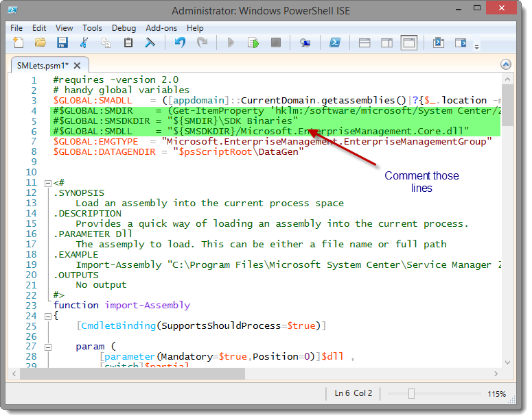532x420 pixels.
Task: Run script with the green play icon
Action: (x=231, y=42)
